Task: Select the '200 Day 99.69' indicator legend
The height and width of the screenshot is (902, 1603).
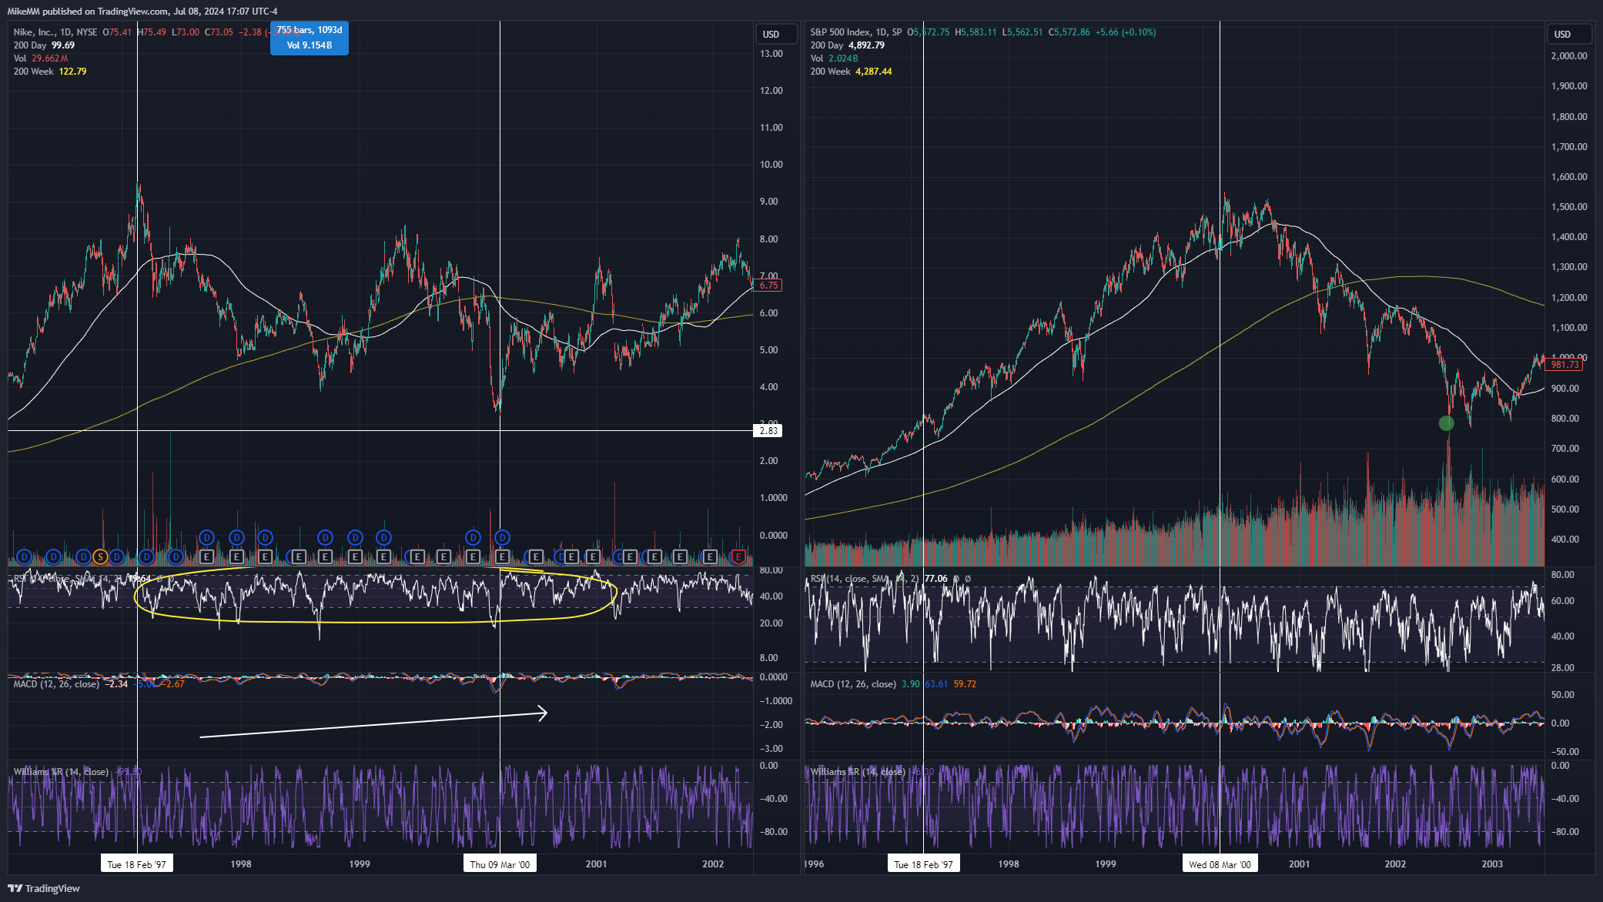Action: pos(44,45)
